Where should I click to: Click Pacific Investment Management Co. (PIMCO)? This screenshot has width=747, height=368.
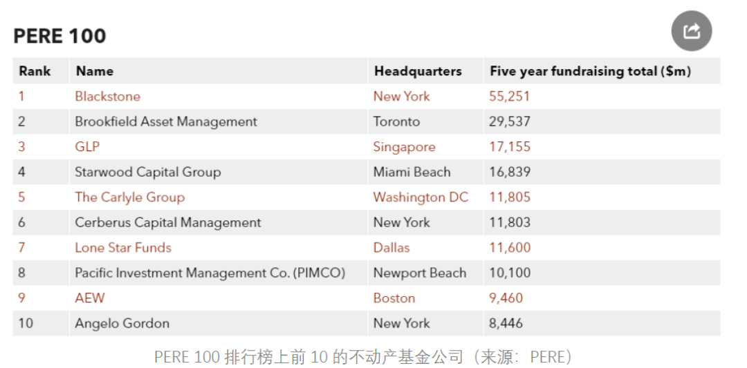(210, 273)
